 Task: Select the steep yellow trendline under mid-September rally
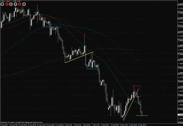pos(131,105)
